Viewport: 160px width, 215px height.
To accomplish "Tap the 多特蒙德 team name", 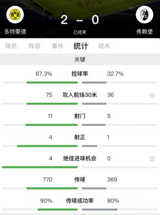I will point(15,31).
